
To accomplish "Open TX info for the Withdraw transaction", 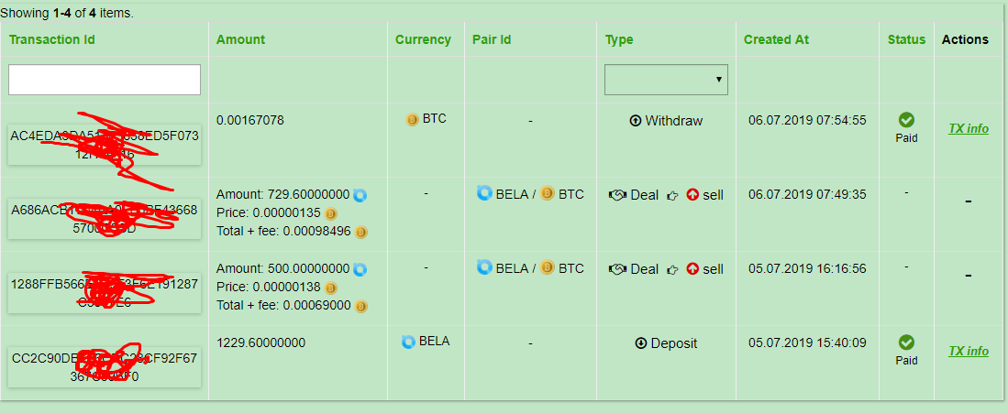I will click(968, 129).
